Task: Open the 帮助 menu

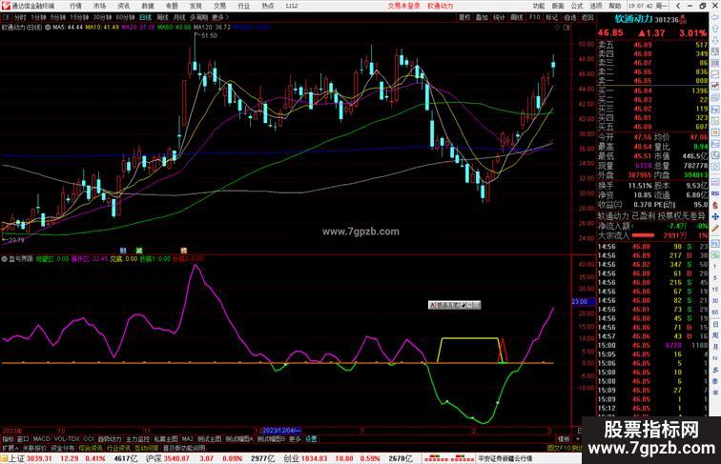Action: click(x=615, y=6)
